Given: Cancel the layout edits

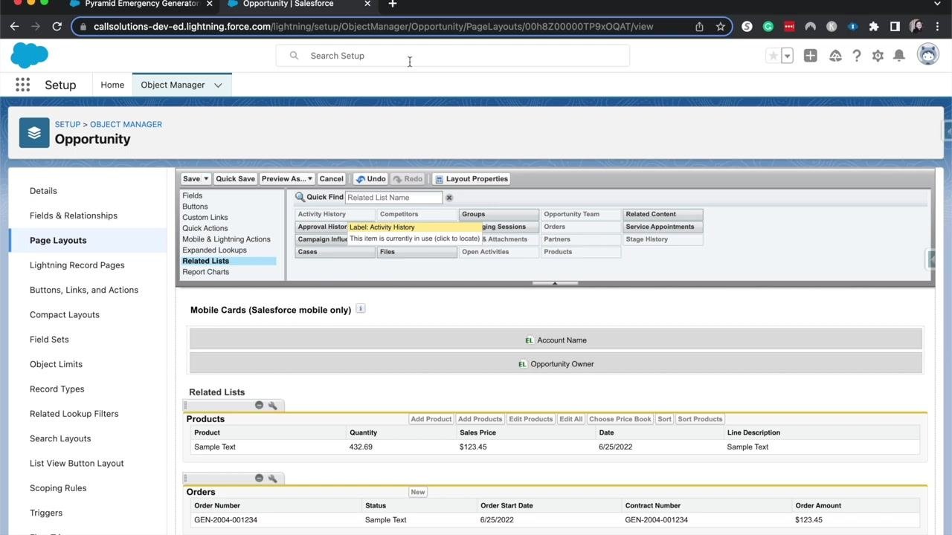Looking at the screenshot, I should tap(331, 178).
